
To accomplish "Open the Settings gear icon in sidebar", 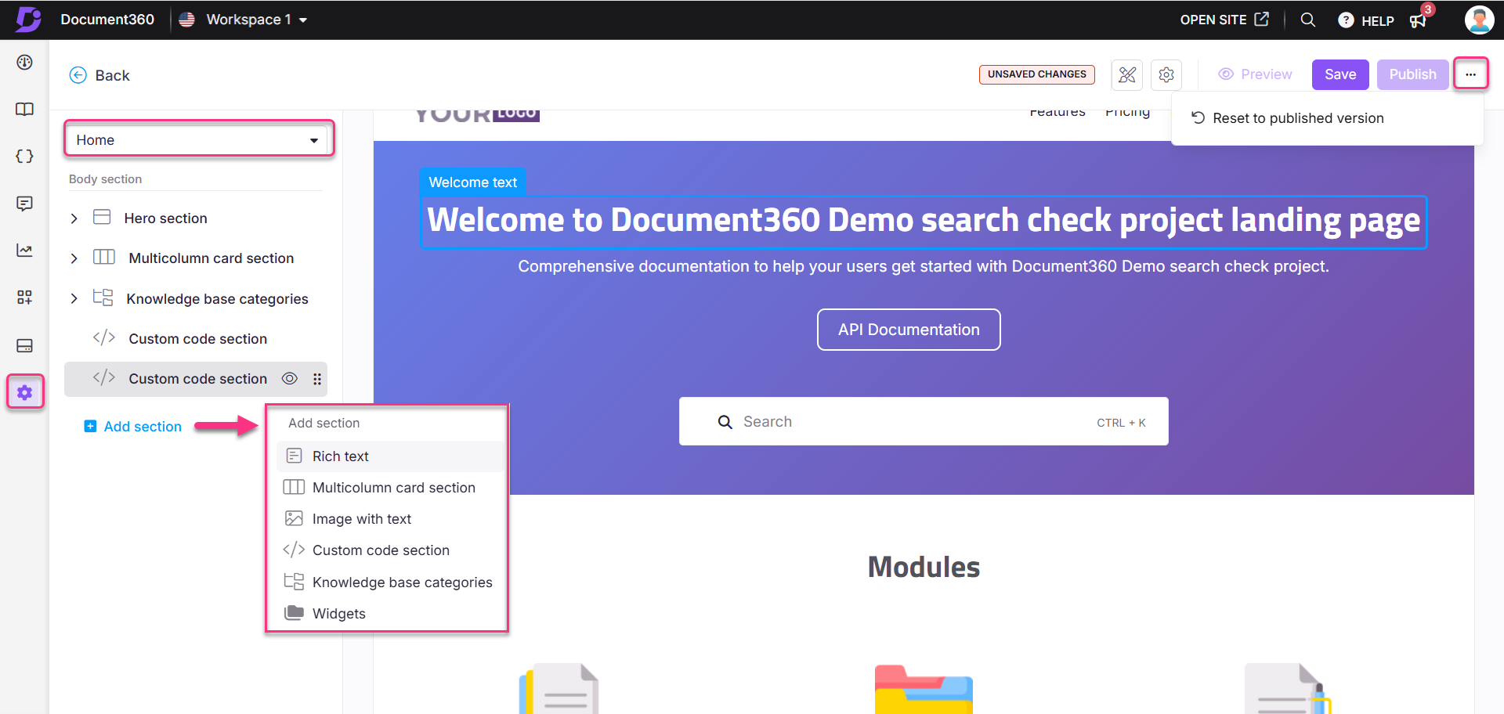I will [x=25, y=392].
